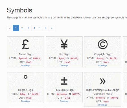The image size is (127, 108).
Task: Click the &#165; HTML code
Action: tap(74, 58)
